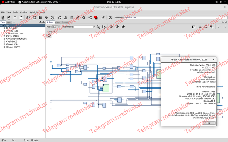Close the About Altair GateVision dialog
Image resolution: width=228 pixels, height=142 pixels.
(214, 60)
